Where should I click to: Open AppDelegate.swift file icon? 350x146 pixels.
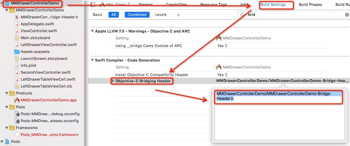coord(17,24)
